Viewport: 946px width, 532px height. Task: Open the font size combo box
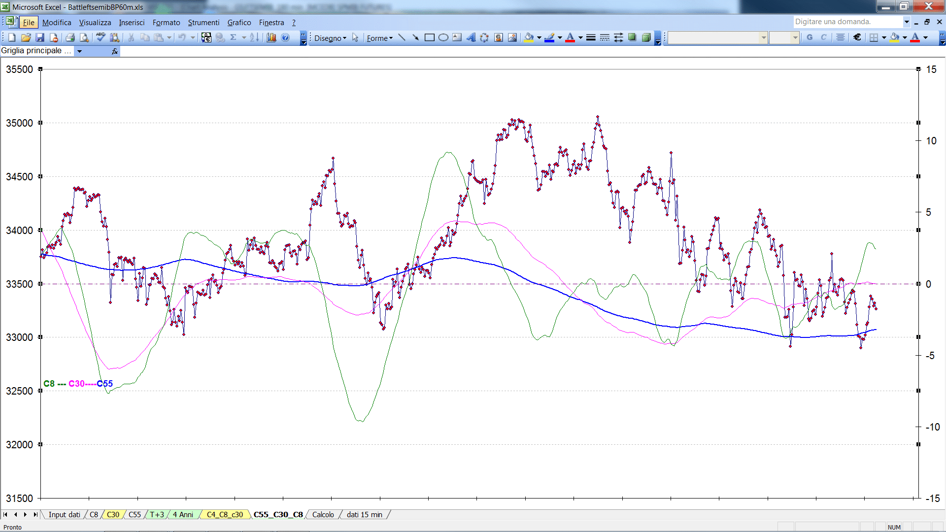[x=784, y=37]
